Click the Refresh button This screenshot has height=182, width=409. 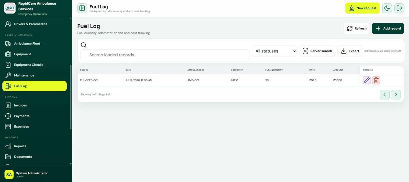[x=357, y=28]
